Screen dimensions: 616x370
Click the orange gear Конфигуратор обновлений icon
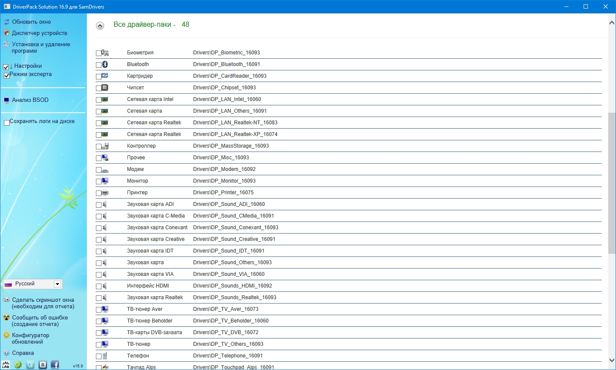6,335
